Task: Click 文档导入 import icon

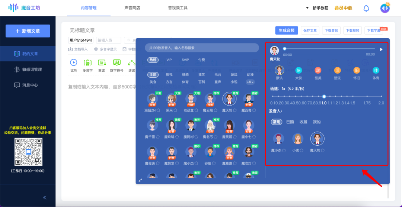Action: click(70, 49)
